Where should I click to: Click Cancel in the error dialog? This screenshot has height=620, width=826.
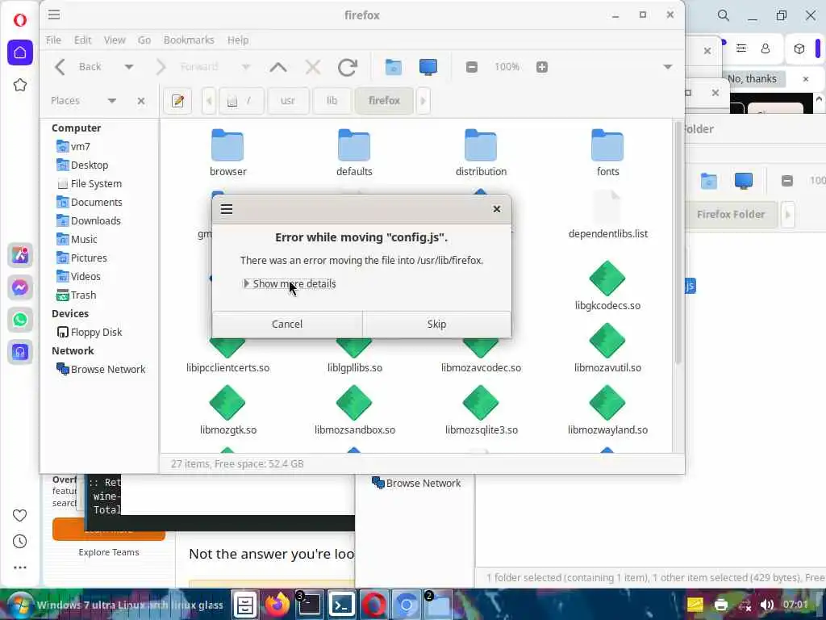click(x=287, y=324)
